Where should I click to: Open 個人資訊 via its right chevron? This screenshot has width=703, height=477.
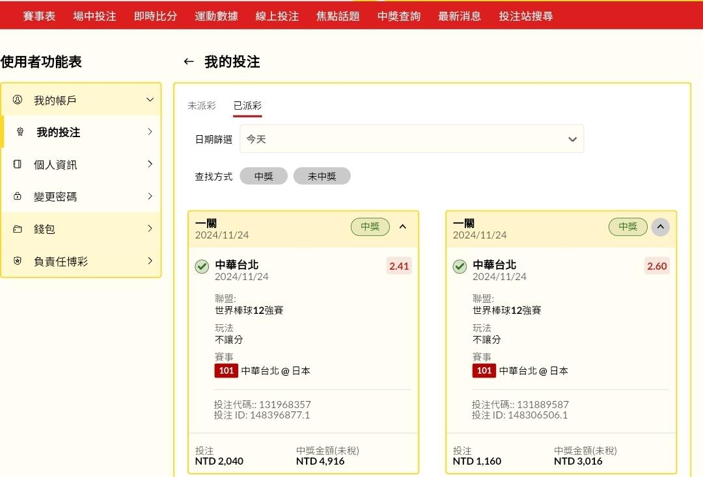[x=150, y=164]
